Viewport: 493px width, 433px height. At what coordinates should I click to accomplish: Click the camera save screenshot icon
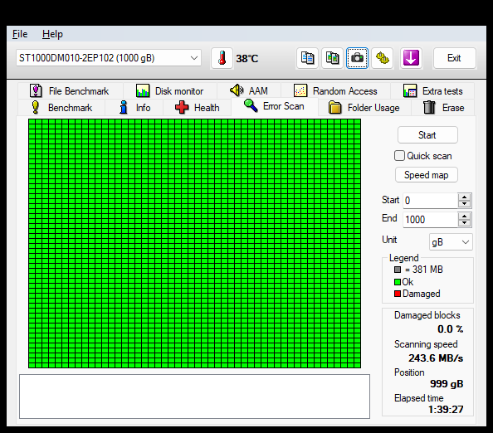click(x=357, y=58)
